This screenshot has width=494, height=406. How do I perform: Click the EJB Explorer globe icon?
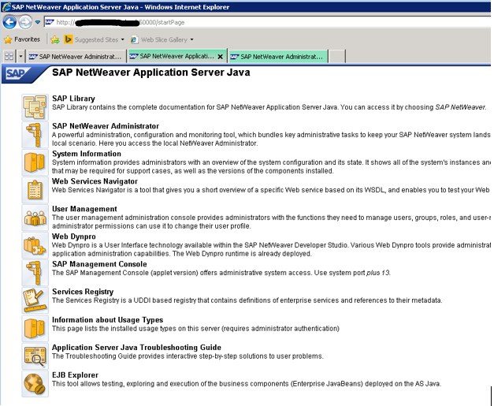pyautogui.click(x=35, y=384)
